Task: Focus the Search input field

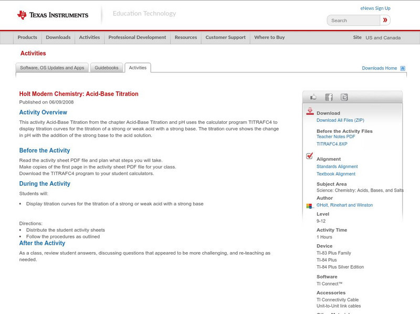Action: tap(353, 20)
